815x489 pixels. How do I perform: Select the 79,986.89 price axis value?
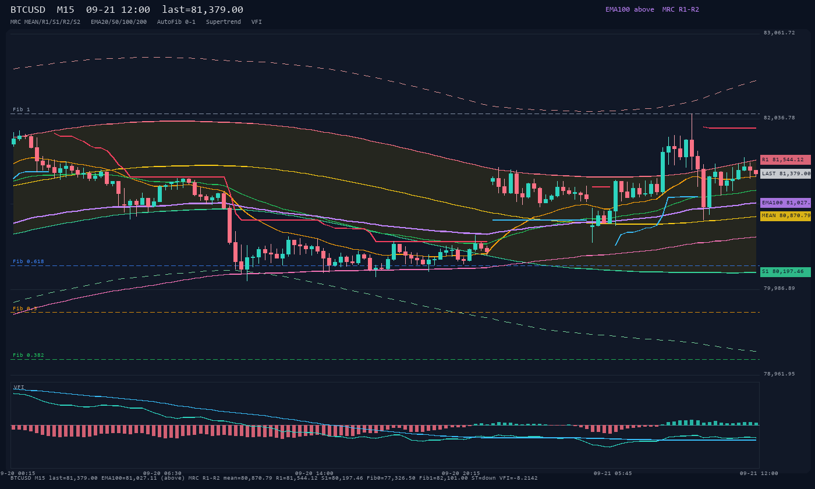pos(779,288)
